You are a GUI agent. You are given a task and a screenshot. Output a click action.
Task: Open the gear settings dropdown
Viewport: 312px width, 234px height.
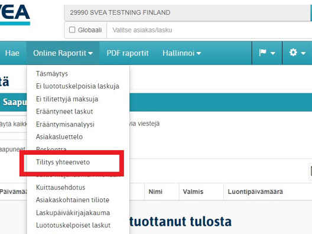(297, 53)
